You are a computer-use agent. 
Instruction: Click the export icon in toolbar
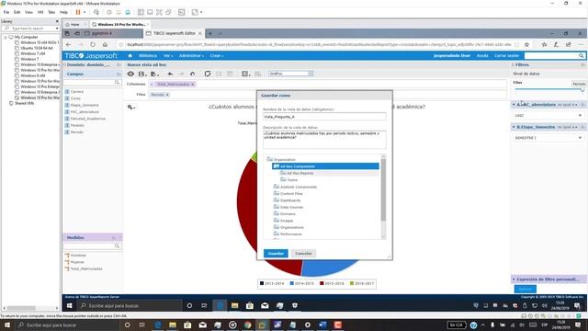click(153, 74)
